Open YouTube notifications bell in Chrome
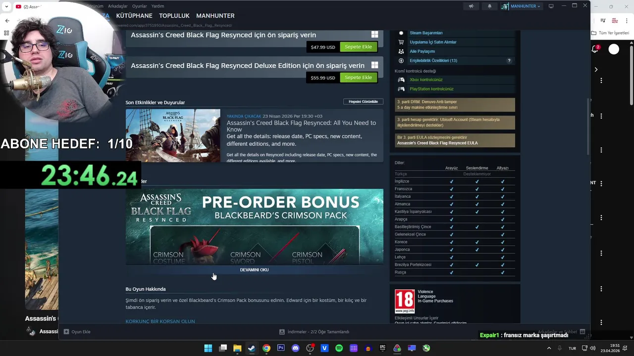The height and width of the screenshot is (356, 634). [595, 49]
